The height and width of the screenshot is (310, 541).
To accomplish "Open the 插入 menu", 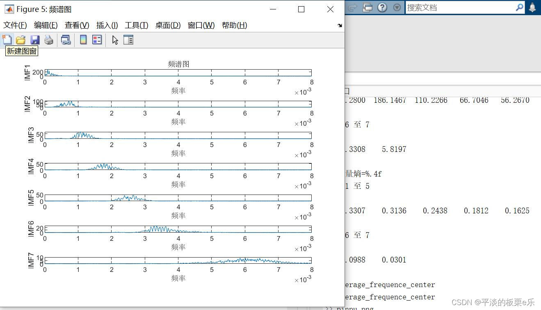I will click(x=107, y=25).
